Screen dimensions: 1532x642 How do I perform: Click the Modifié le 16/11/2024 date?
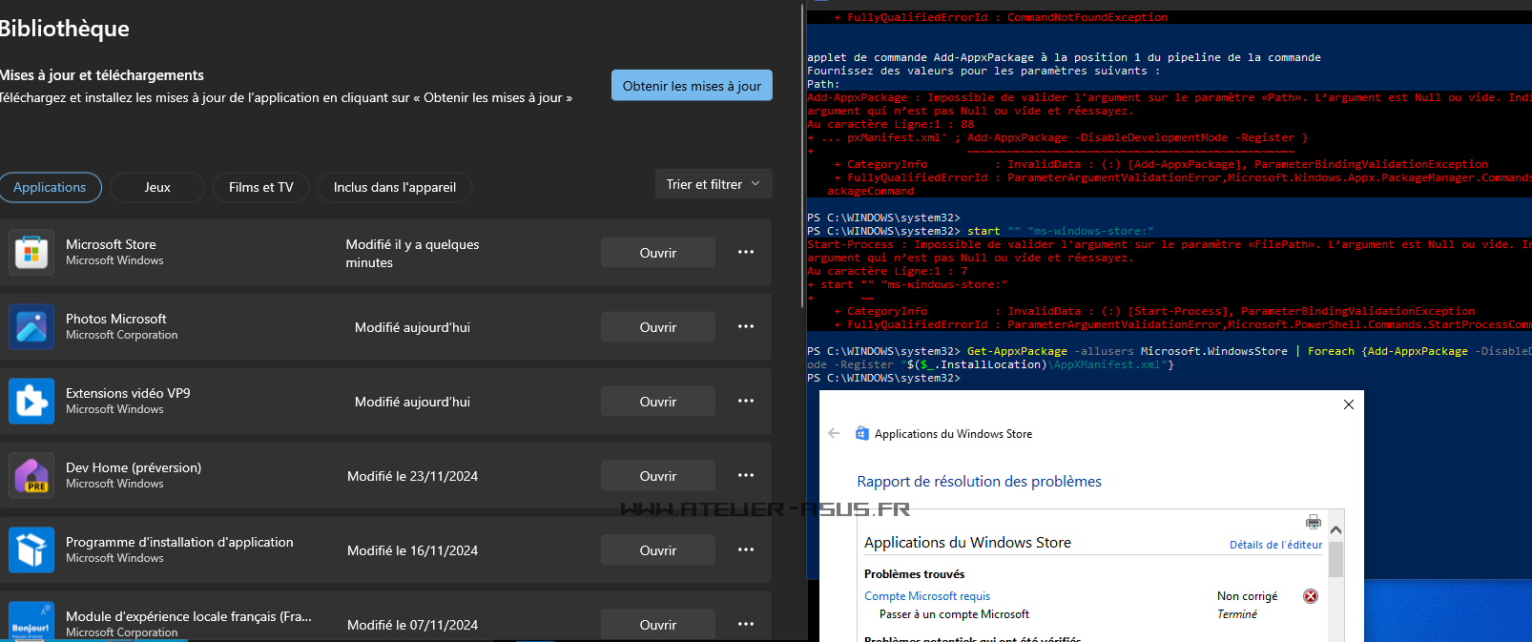pyautogui.click(x=412, y=550)
